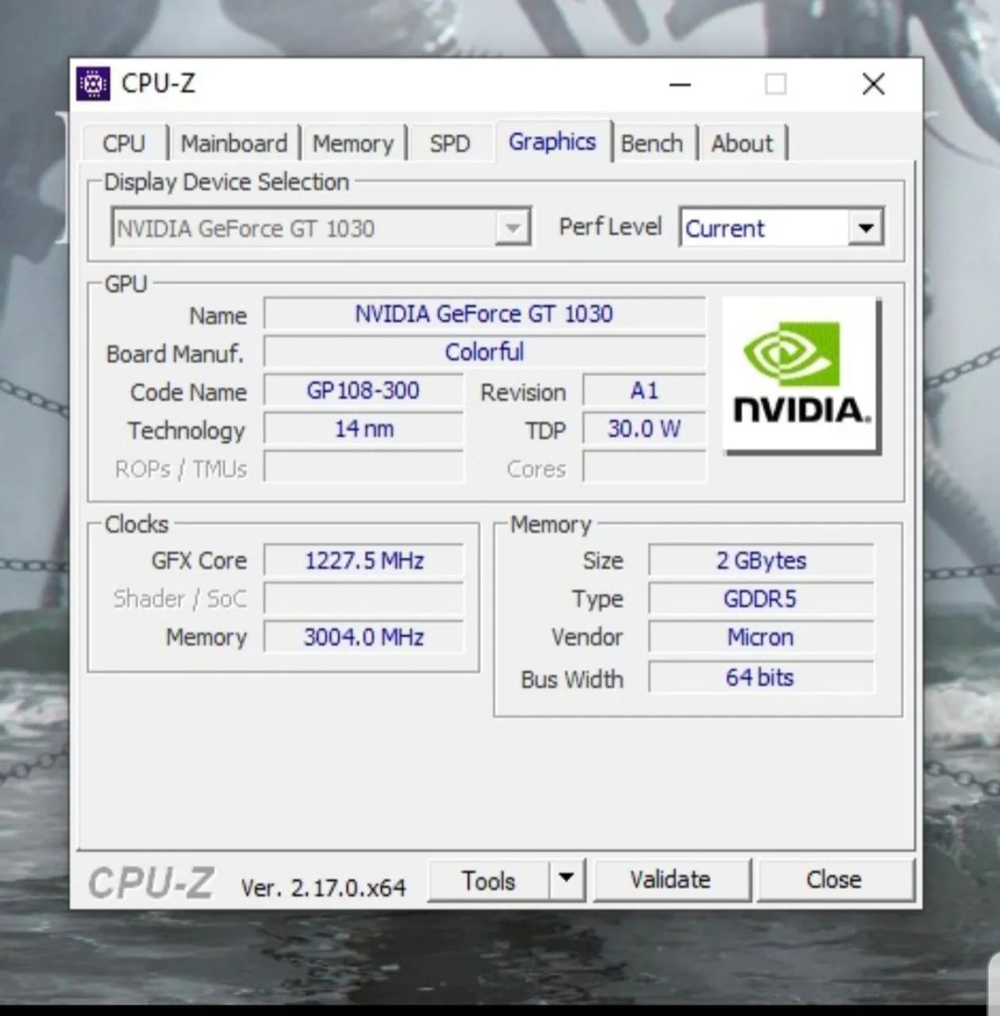Switch to the About tab

point(742,144)
